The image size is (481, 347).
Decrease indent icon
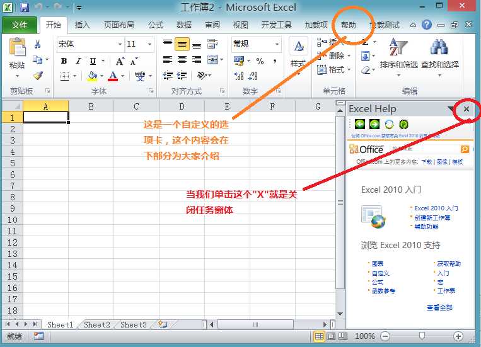(x=168, y=75)
